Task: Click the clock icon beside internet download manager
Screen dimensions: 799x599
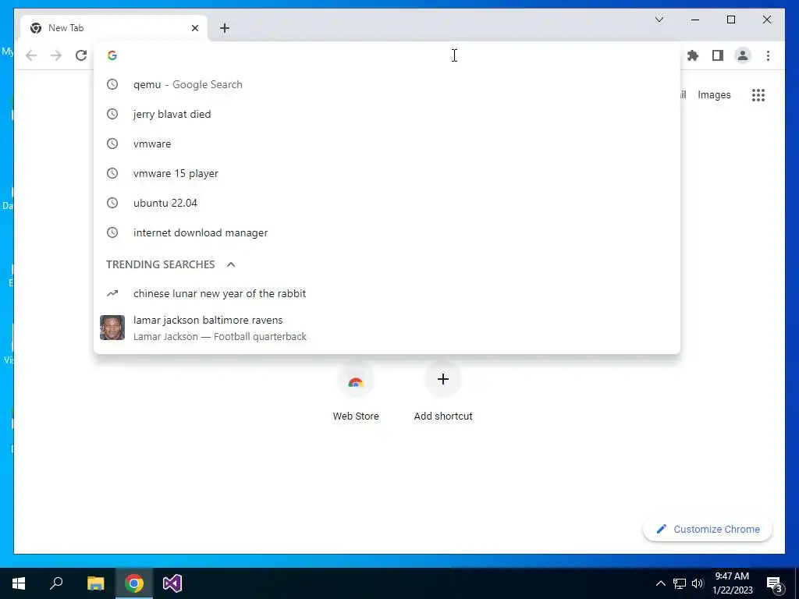Action: coord(112,232)
